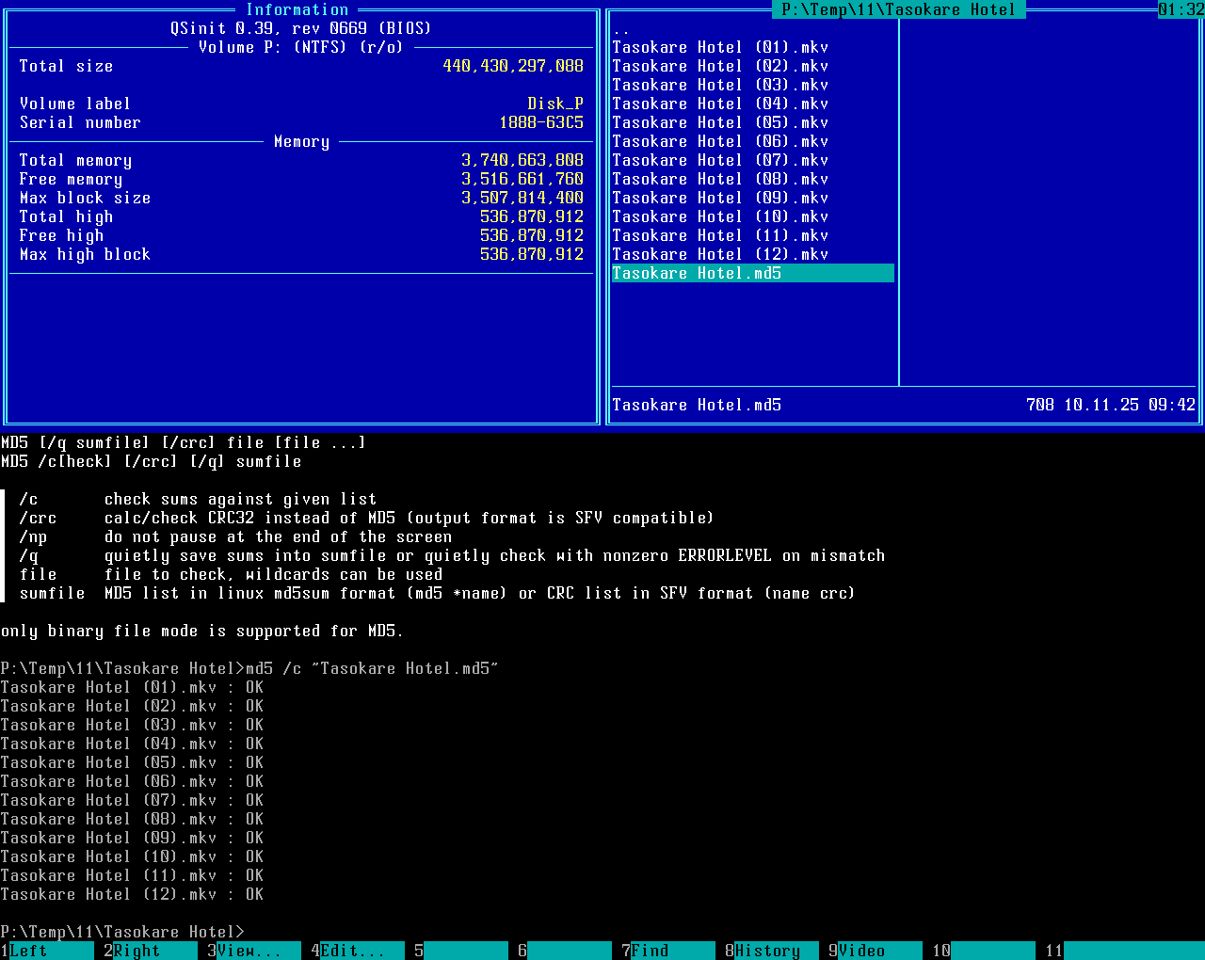Open the 4 Edit function key

click(x=353, y=951)
